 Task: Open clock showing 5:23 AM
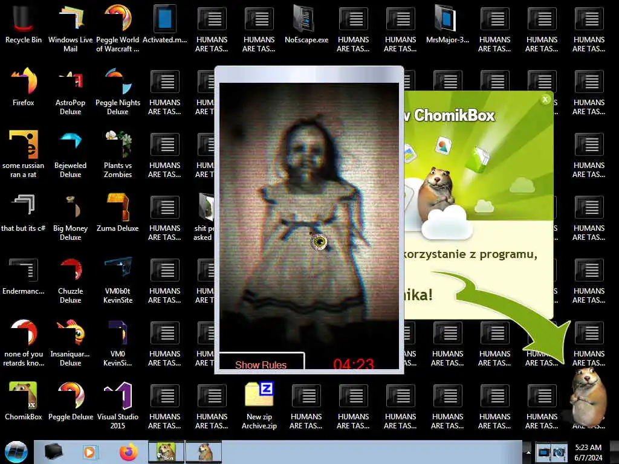tap(588, 453)
